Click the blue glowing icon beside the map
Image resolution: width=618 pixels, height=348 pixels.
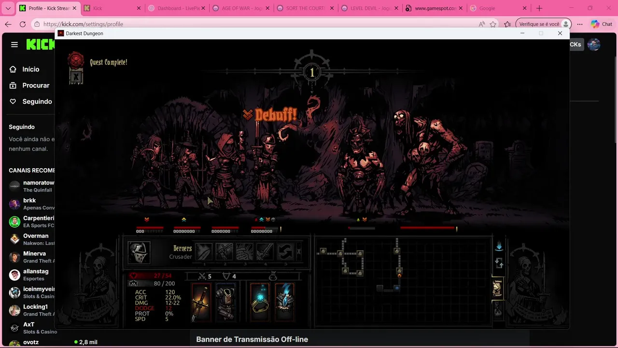click(x=499, y=246)
